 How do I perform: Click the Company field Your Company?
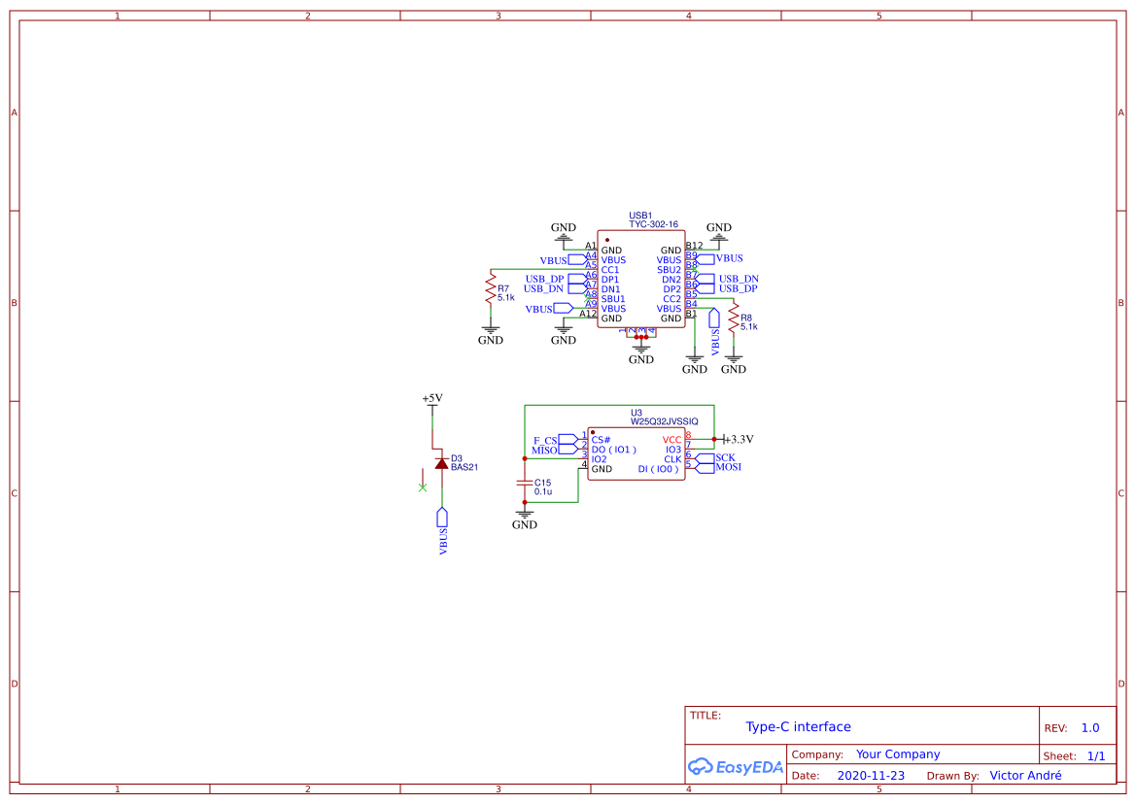pyautogui.click(x=897, y=754)
